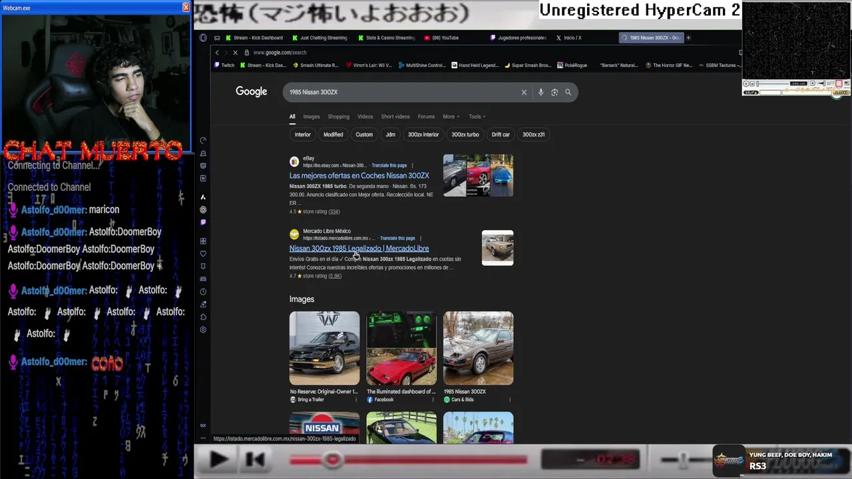The width and height of the screenshot is (852, 479).
Task: Switch to Stream - Kick Dashboard tab
Action: click(x=254, y=38)
